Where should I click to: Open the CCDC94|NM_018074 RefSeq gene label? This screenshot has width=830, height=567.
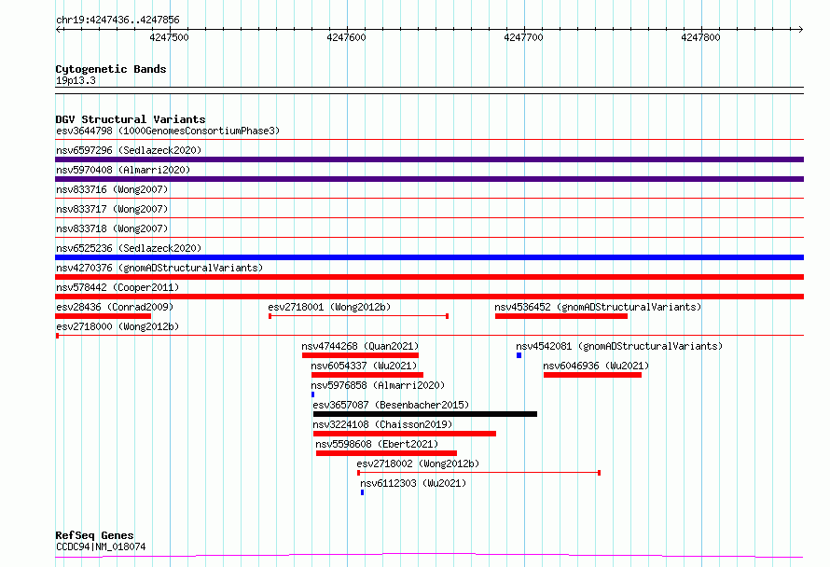click(101, 546)
